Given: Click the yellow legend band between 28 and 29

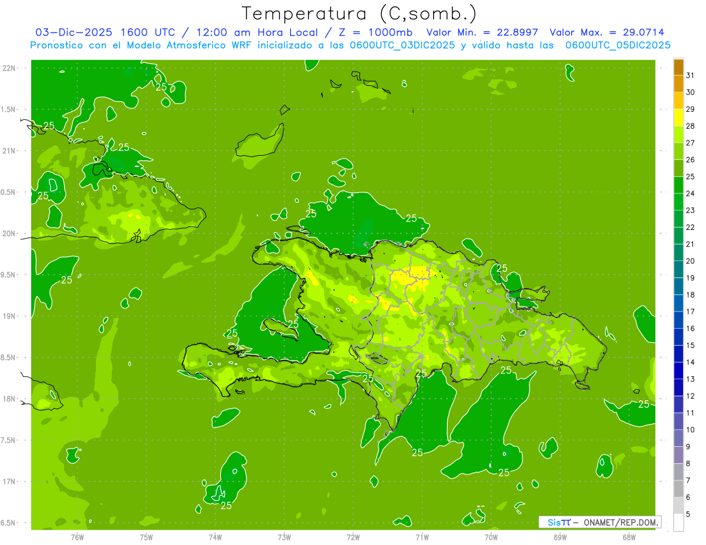Looking at the screenshot, I should (x=678, y=117).
